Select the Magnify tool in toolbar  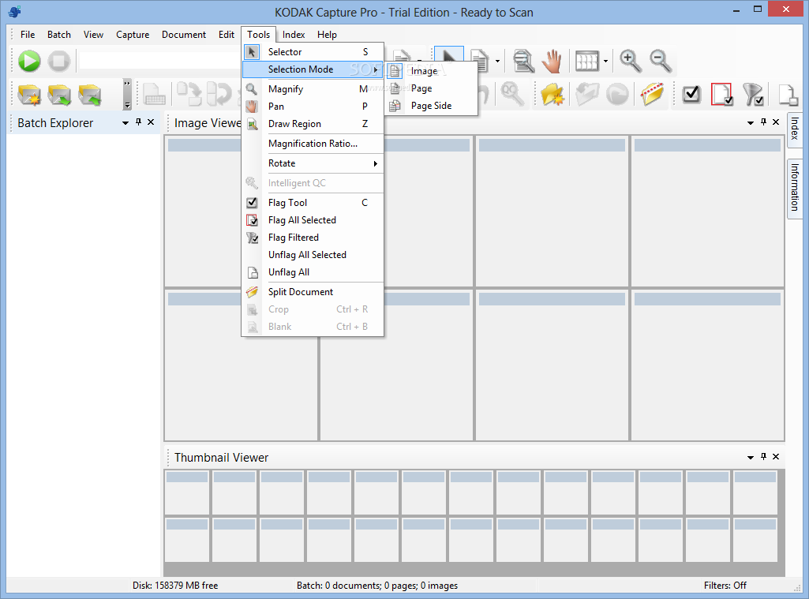[523, 61]
